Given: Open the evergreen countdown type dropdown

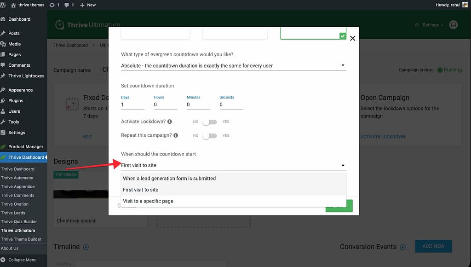Looking at the screenshot, I should coord(233,66).
